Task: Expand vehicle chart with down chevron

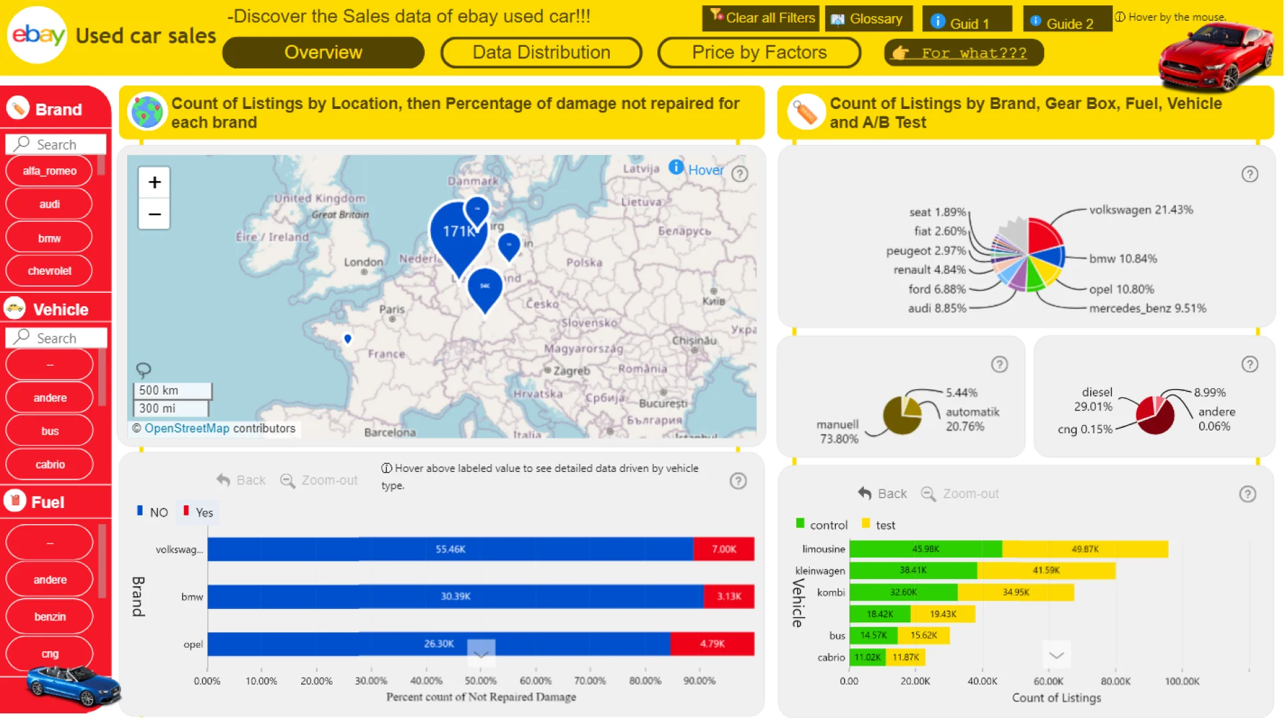Action: 1057,655
